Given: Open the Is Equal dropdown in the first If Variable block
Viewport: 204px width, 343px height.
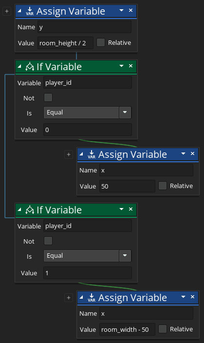Looking at the screenshot, I should (88, 113).
